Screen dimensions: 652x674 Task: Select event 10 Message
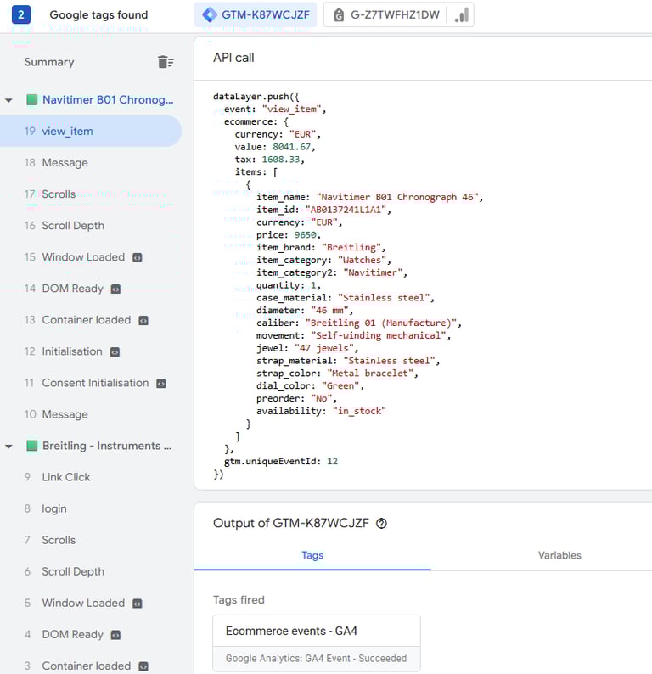tap(91, 414)
